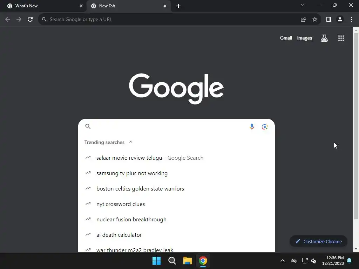Click the magnifier icon in Google search box
This screenshot has width=359, height=269.
point(88,126)
